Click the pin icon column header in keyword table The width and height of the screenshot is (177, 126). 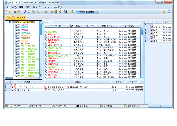pyautogui.click(x=72, y=26)
